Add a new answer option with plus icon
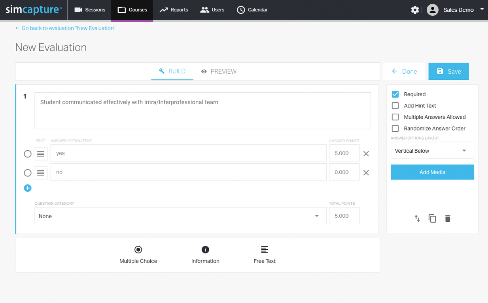Viewport: 488px width, 303px height. tap(28, 188)
